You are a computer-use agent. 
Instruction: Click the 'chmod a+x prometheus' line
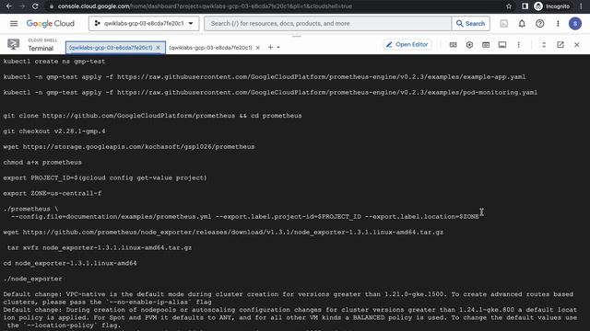coord(42,162)
